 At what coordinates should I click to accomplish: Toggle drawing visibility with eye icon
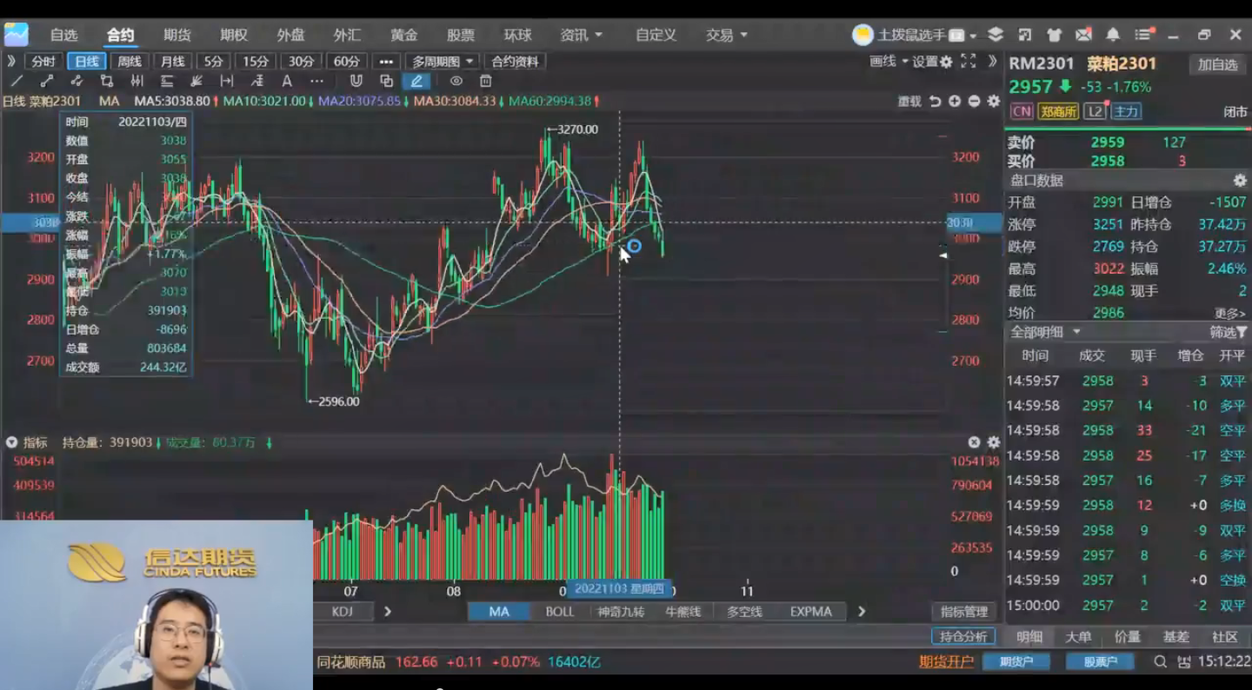pos(456,81)
